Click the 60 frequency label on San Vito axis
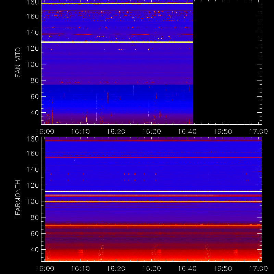The width and height of the screenshot is (274, 274). click(35, 97)
